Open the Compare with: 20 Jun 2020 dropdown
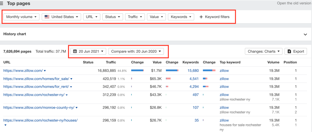The height and width of the screenshot is (132, 312). (x=136, y=51)
